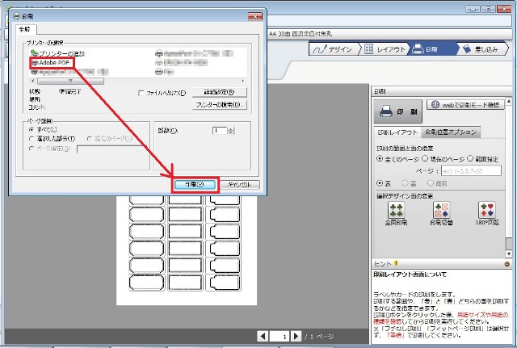Click printer list horizontal scrollbar thumb
Viewport: 517px width, 348px height.
tap(70, 81)
